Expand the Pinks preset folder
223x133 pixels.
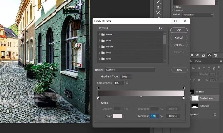pyautogui.click(x=100, y=53)
